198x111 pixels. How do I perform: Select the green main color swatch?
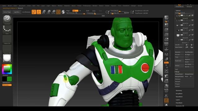9,79
